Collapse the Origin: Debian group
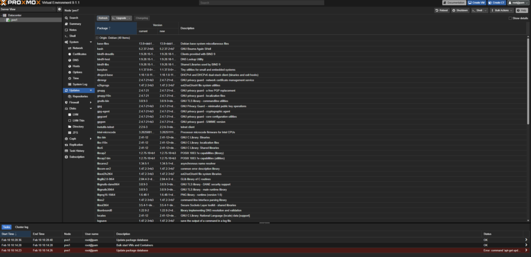This screenshot has height=257, width=531. 97,38
